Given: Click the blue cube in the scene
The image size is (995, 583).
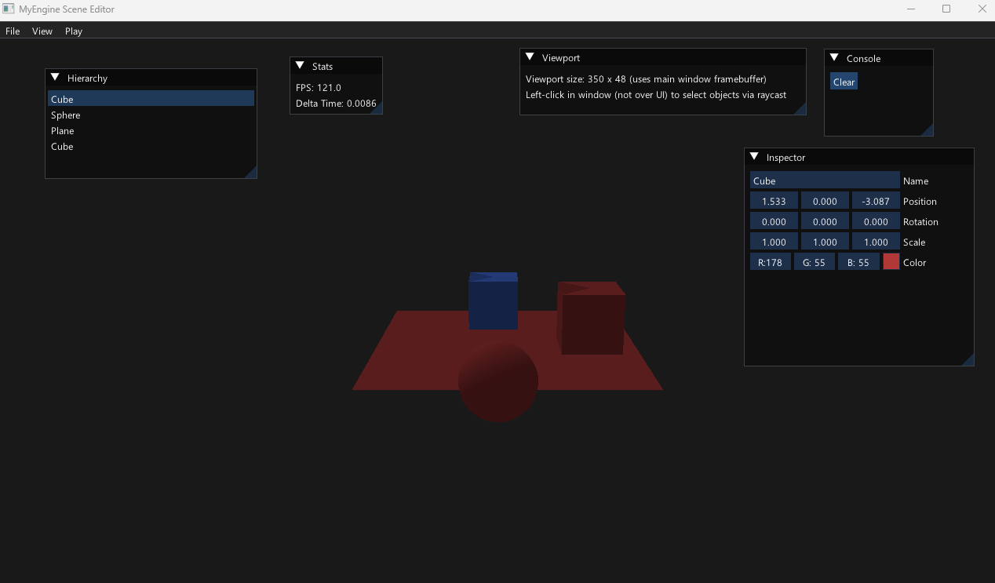Looking at the screenshot, I should click(x=493, y=304).
